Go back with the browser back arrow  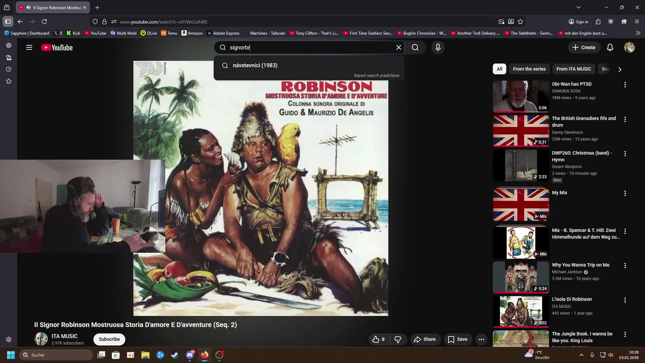20,22
